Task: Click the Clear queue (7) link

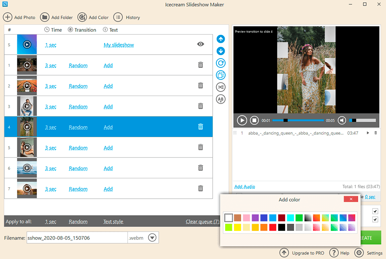Action: (x=202, y=222)
